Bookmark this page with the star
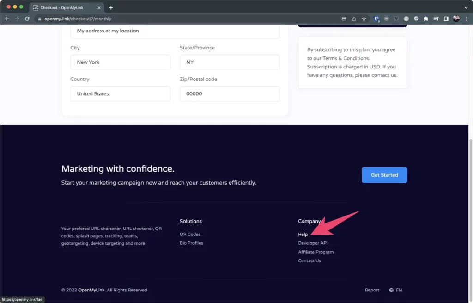The image size is (473, 303). click(364, 19)
